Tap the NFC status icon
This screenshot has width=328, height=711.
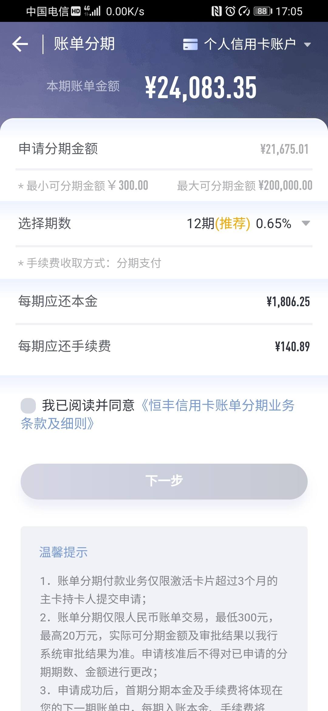(x=217, y=11)
